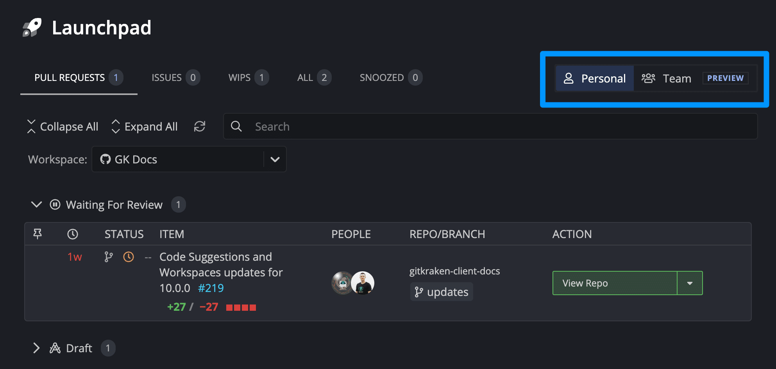776x369 pixels.
Task: Click the second contributor avatar with person
Action: point(363,283)
